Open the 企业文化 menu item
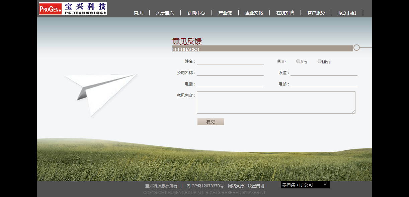409x197 pixels. click(x=254, y=13)
